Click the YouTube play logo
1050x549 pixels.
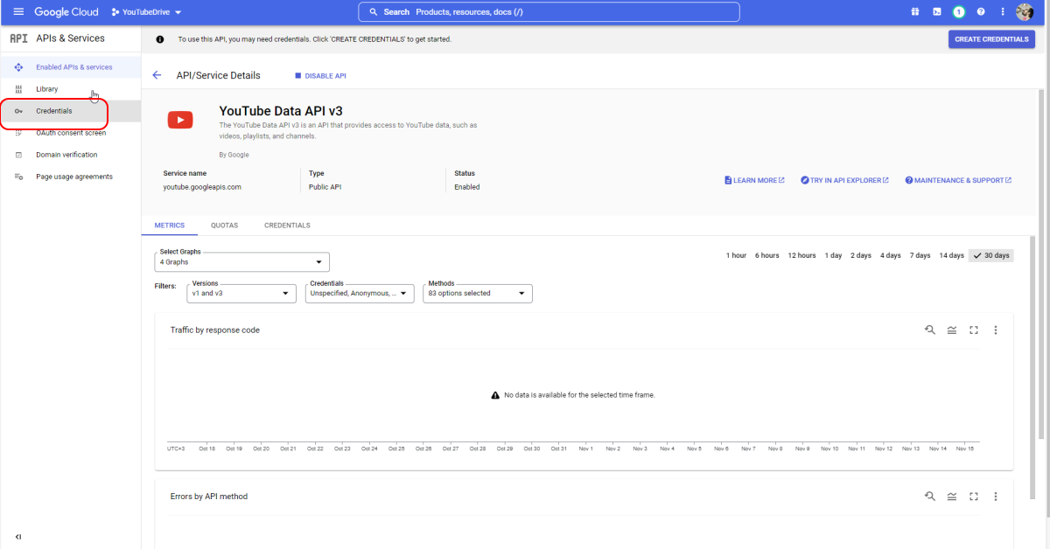coord(180,120)
